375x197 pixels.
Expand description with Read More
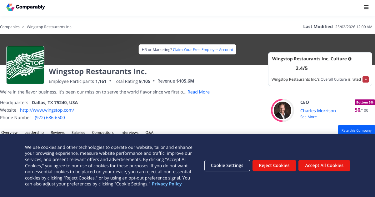[198, 92]
